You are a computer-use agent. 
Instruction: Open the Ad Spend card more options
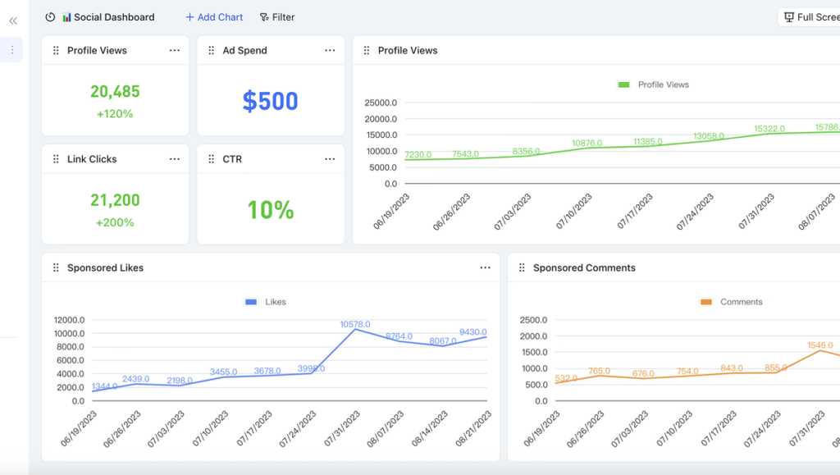coord(330,51)
